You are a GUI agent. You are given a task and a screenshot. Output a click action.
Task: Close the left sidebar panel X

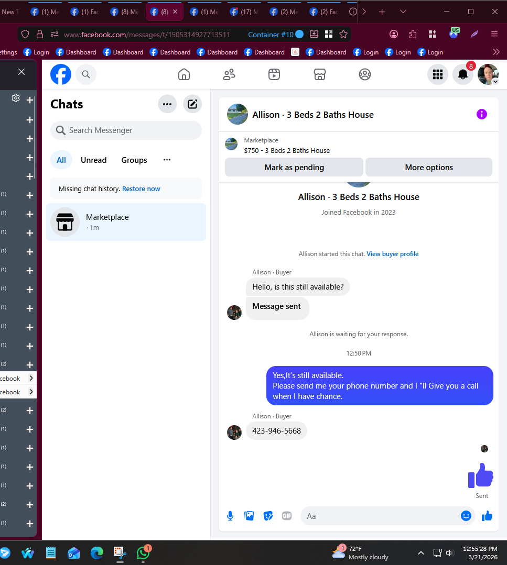click(x=21, y=72)
